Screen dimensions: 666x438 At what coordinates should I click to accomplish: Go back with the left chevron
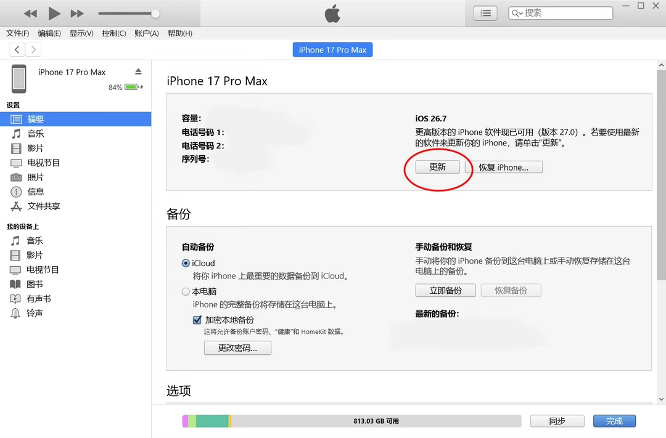pos(17,50)
